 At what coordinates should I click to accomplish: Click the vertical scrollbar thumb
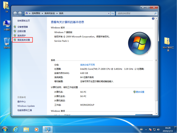coord(156,60)
